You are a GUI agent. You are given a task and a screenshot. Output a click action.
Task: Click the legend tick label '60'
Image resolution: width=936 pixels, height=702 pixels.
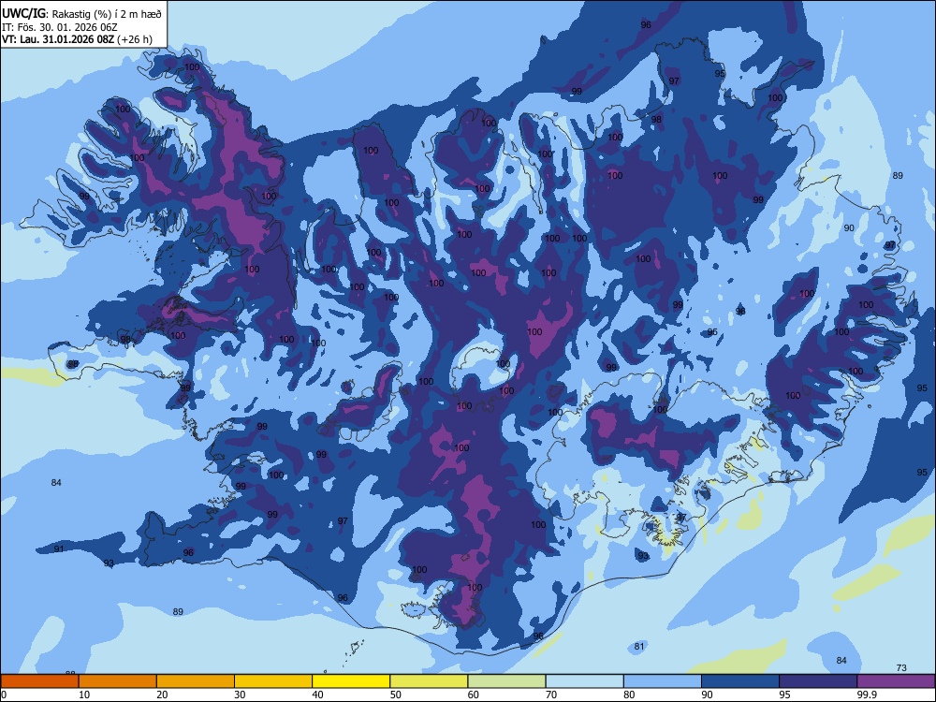coord(474,695)
